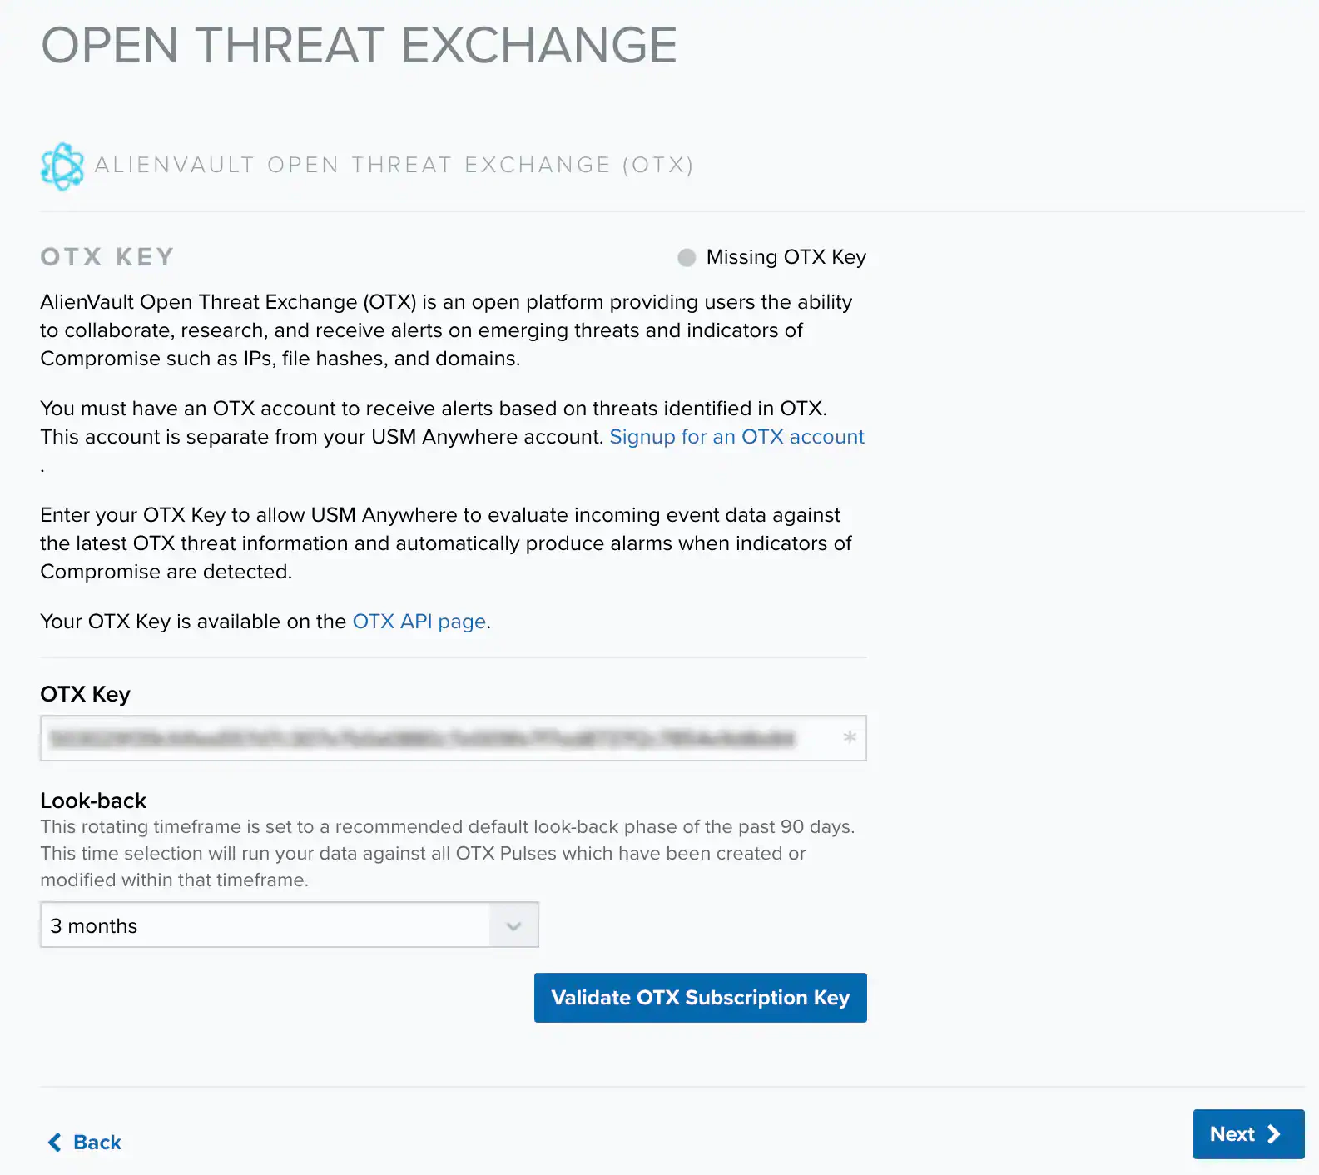This screenshot has width=1319, height=1175.
Task: Go Back to previous step
Action: tap(85, 1143)
